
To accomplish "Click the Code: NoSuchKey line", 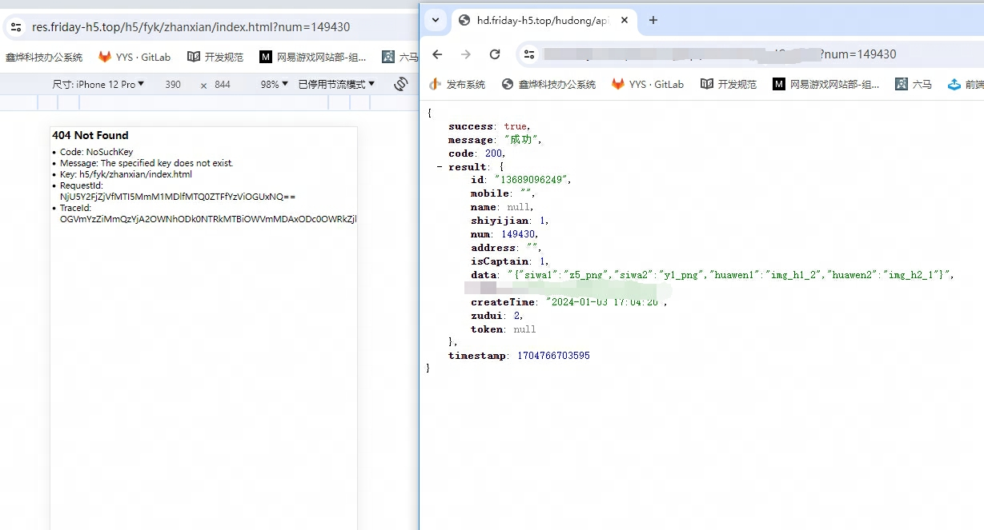I will pos(96,152).
